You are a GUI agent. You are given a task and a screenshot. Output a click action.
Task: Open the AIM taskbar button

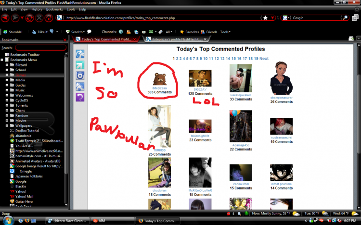click(x=112, y=221)
